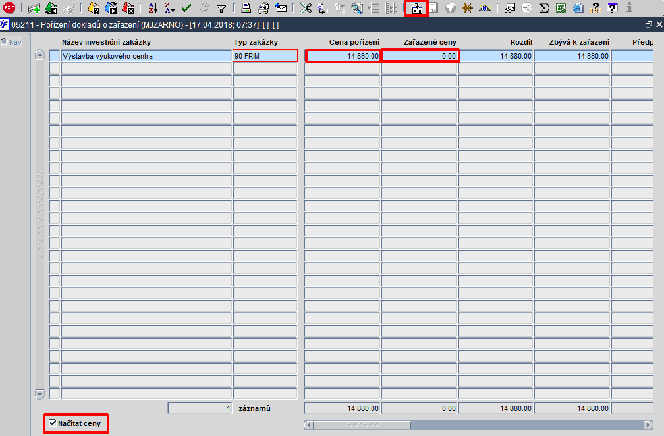This screenshot has width=664, height=436.
Task: Click the table scroll down arrow
Action: click(40, 394)
